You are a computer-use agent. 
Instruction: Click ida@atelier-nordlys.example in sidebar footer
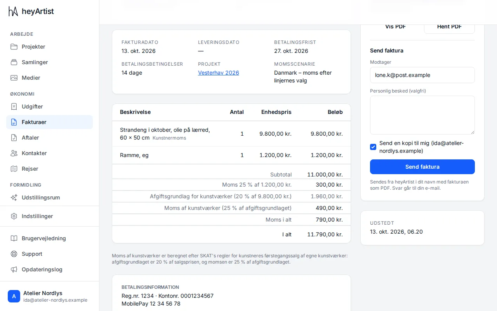coord(55,300)
